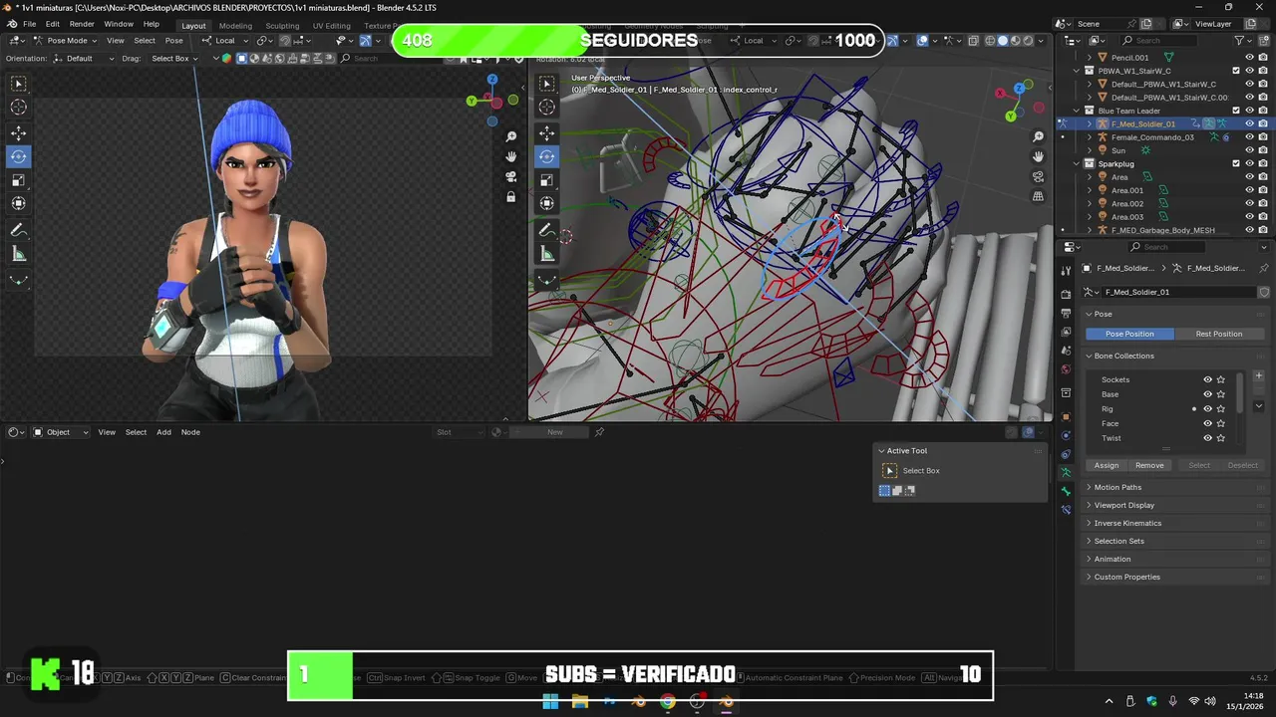Open the Object dropdown in node editor
Viewport: 1276px width, 717px height.
pos(61,432)
